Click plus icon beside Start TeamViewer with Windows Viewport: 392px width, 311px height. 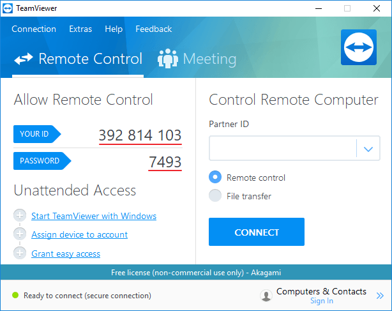point(20,215)
